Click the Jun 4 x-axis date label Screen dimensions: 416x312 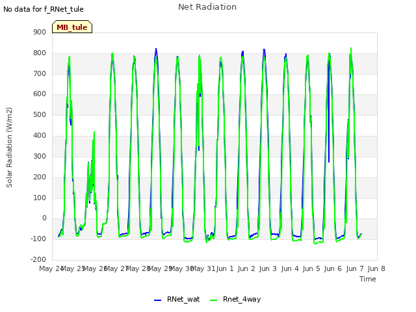pyautogui.click(x=290, y=268)
